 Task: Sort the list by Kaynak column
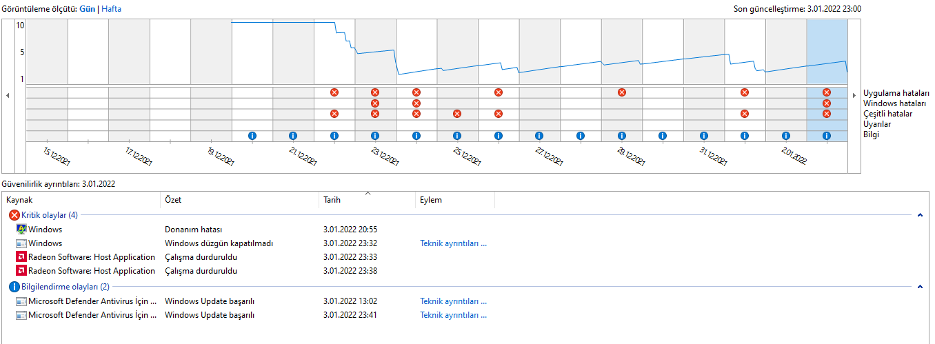[x=19, y=200]
